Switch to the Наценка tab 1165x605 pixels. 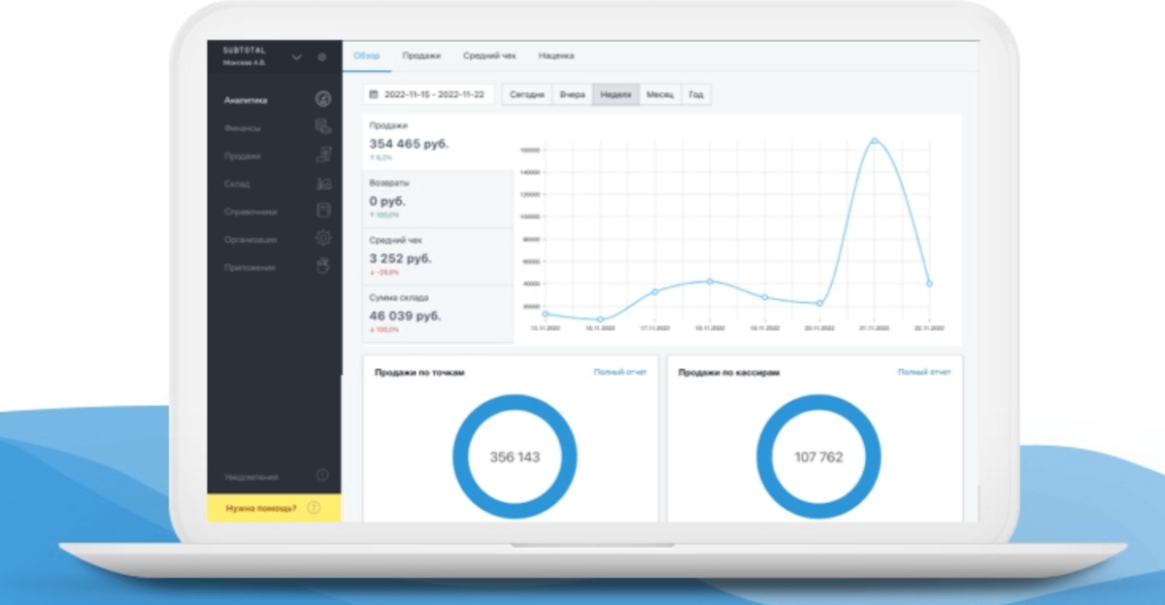556,56
